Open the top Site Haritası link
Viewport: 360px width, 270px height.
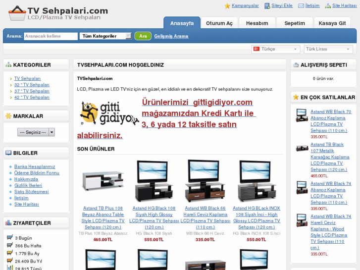click(345, 5)
